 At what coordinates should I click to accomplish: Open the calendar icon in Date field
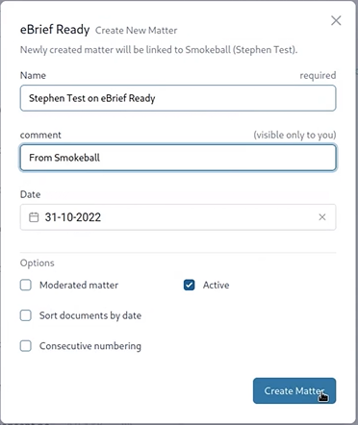34,217
